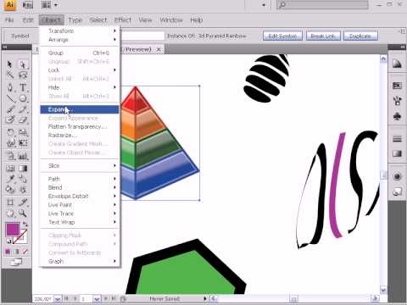The height and width of the screenshot is (305, 407).
Task: Open the zoom level dropdown in status bar
Action: [58, 299]
